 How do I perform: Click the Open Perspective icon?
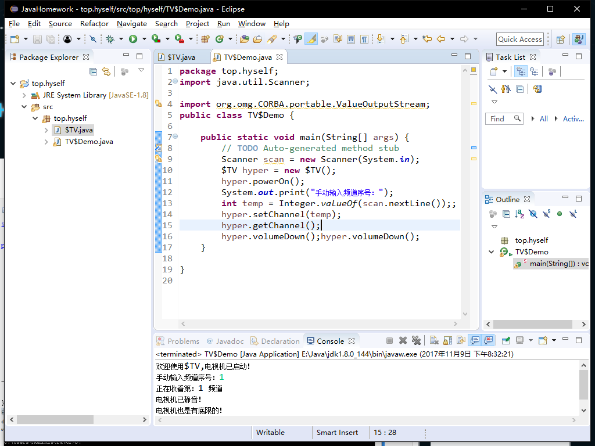click(561, 39)
